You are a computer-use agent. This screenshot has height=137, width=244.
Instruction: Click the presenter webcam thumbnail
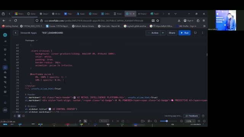point(226,20)
